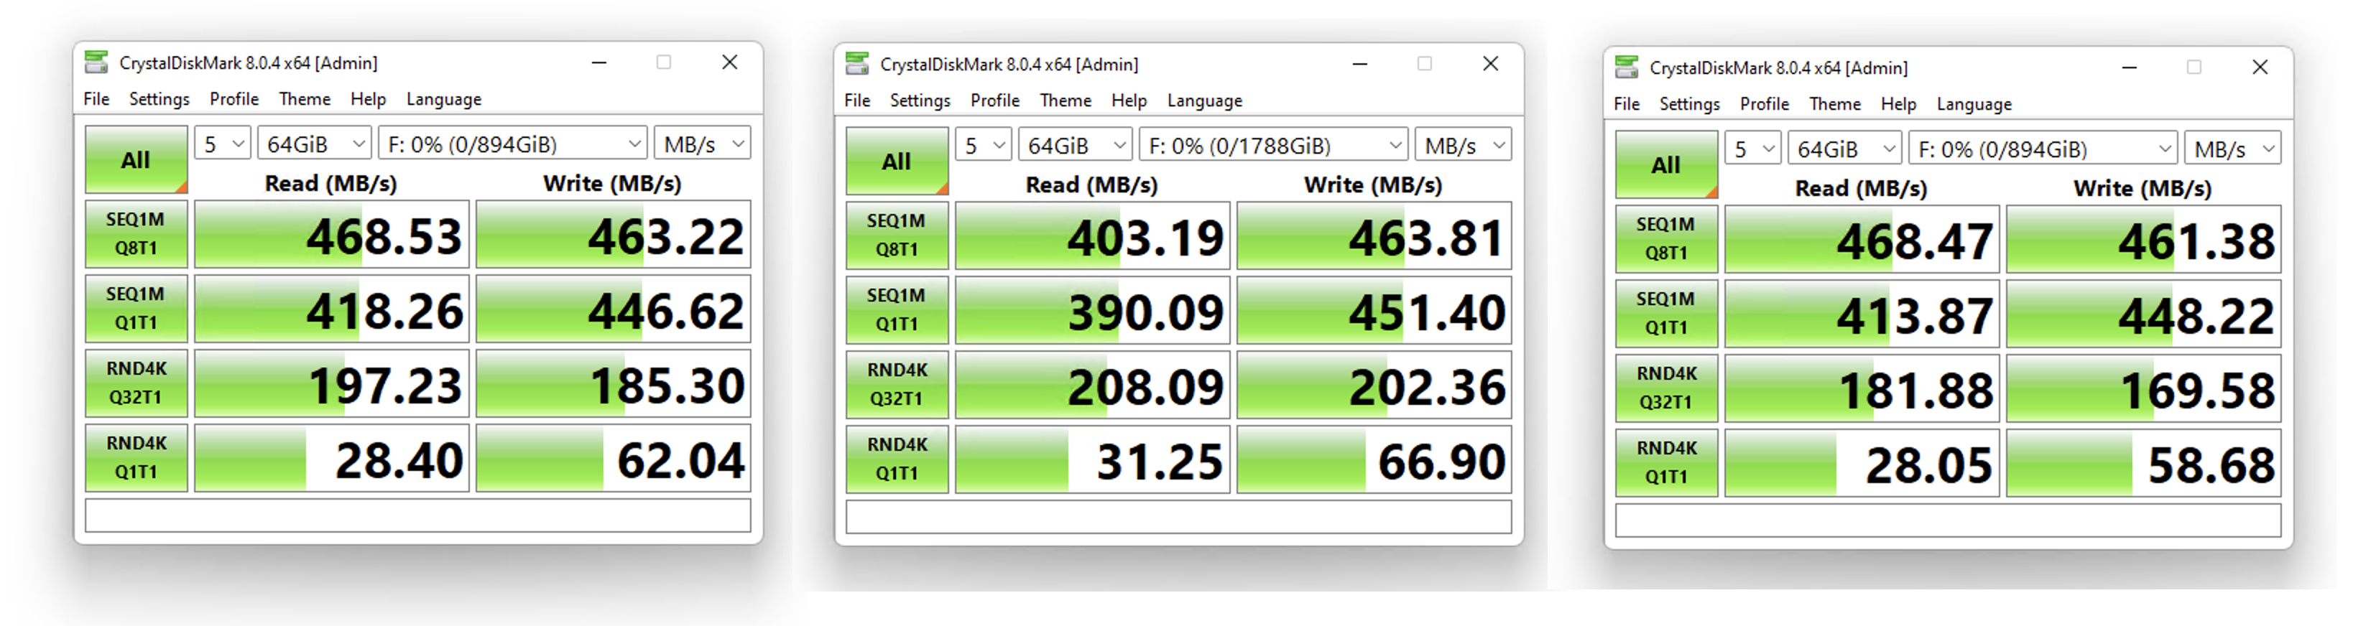The height and width of the screenshot is (626, 2371).
Task: Open MB/s unit dropdown in right window
Action: (x=2233, y=149)
